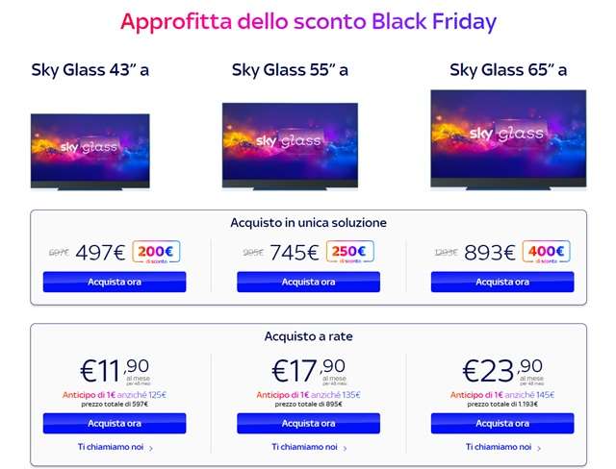Screen dimensions: 616x469
Task: Choose the €11,90 monthly plan Acquista ora
Action: point(115,423)
